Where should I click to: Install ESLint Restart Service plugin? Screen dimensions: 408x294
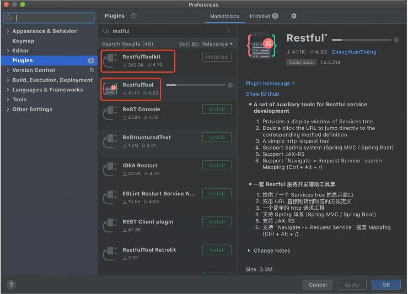pos(217,193)
